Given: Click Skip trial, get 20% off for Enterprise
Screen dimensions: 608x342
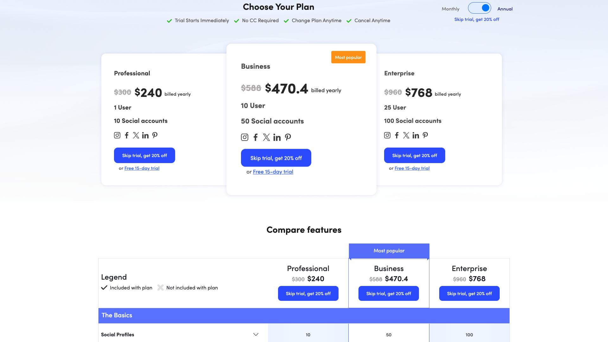Looking at the screenshot, I should click(415, 155).
